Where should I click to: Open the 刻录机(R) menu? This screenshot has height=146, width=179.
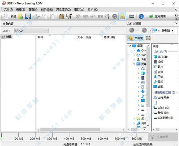[x=47, y=9]
